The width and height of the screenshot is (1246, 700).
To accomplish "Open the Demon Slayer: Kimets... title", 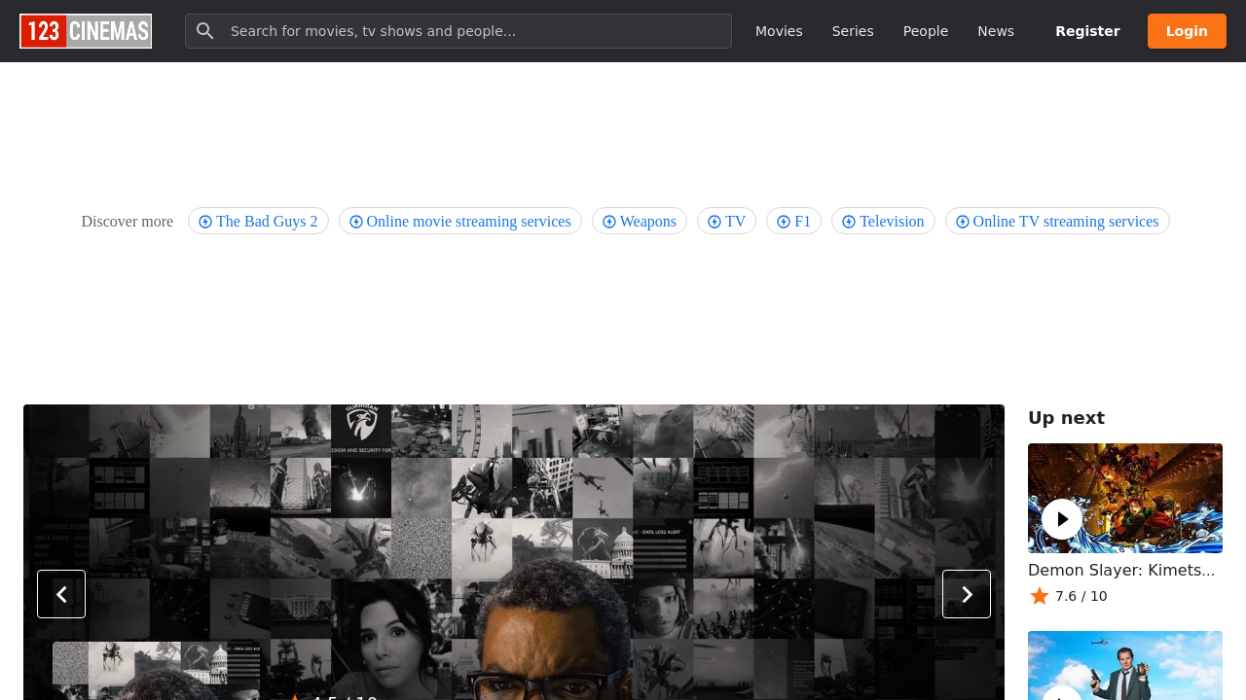I will click(x=1121, y=570).
